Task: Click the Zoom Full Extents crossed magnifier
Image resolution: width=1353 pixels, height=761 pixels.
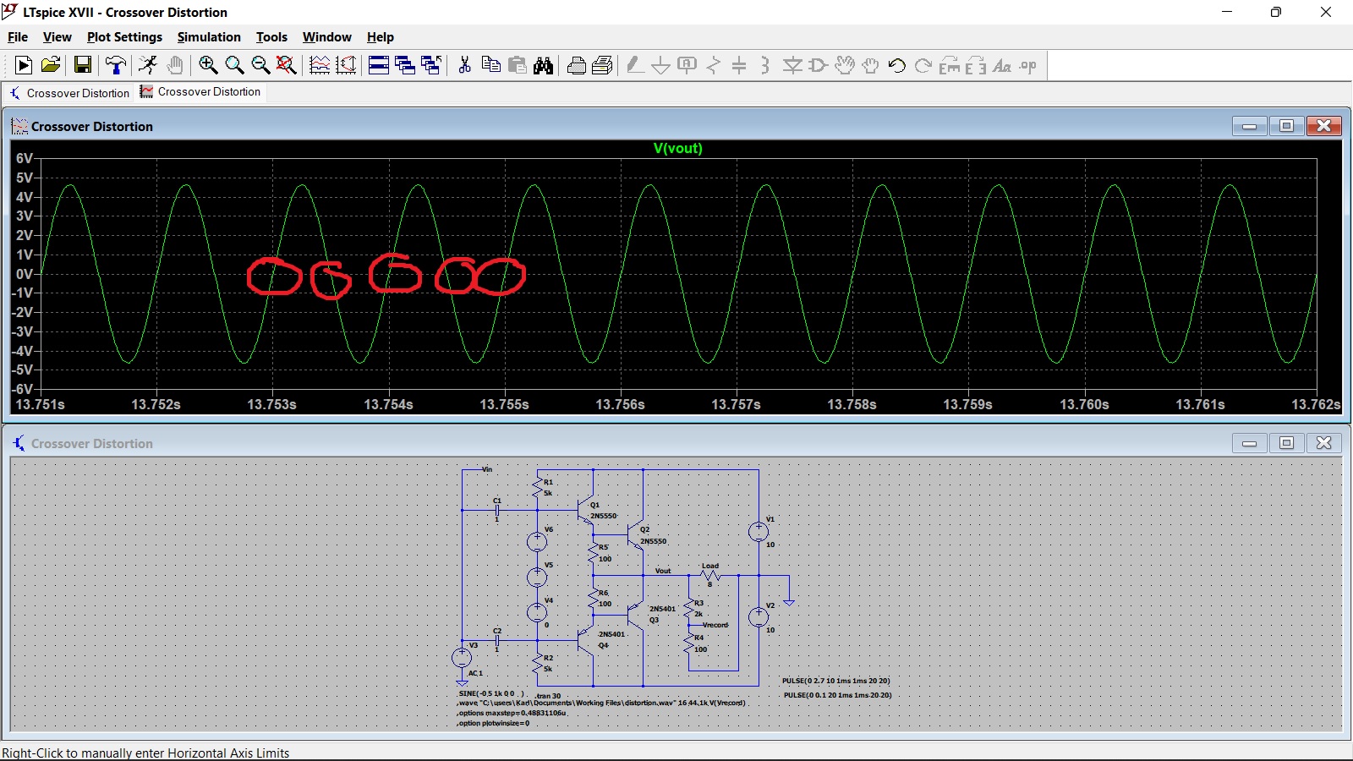Action: coord(287,65)
